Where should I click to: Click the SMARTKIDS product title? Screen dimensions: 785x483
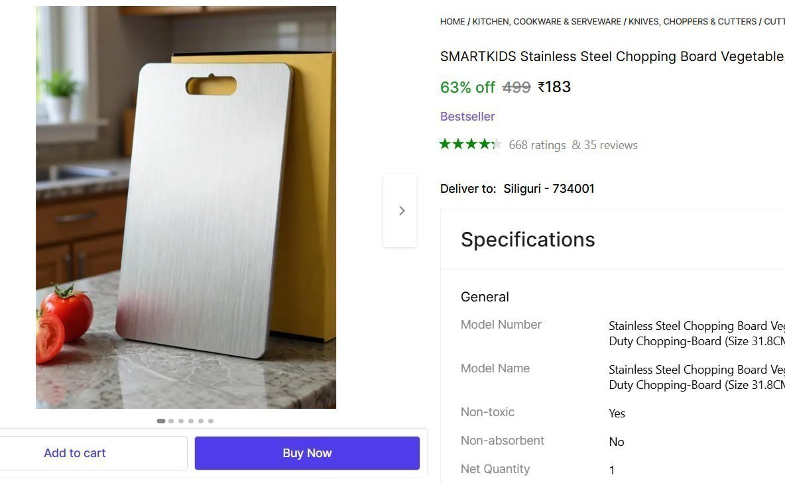[x=611, y=57]
